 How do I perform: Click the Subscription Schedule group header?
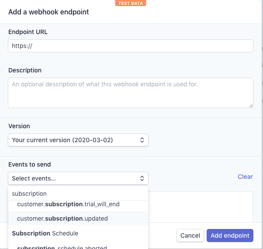[x=45, y=233]
